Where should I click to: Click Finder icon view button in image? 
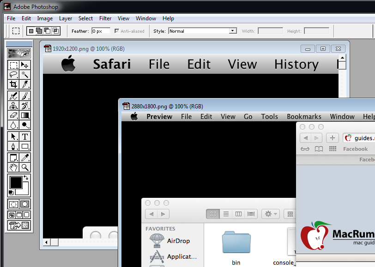tap(213, 214)
